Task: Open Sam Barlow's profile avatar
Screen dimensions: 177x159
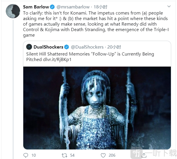Action: [x=13, y=11]
